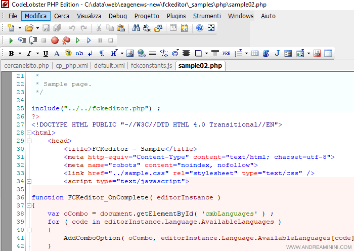Click the hollow green play arrow icon
This screenshot has height=251, width=354.
[x=78, y=40]
